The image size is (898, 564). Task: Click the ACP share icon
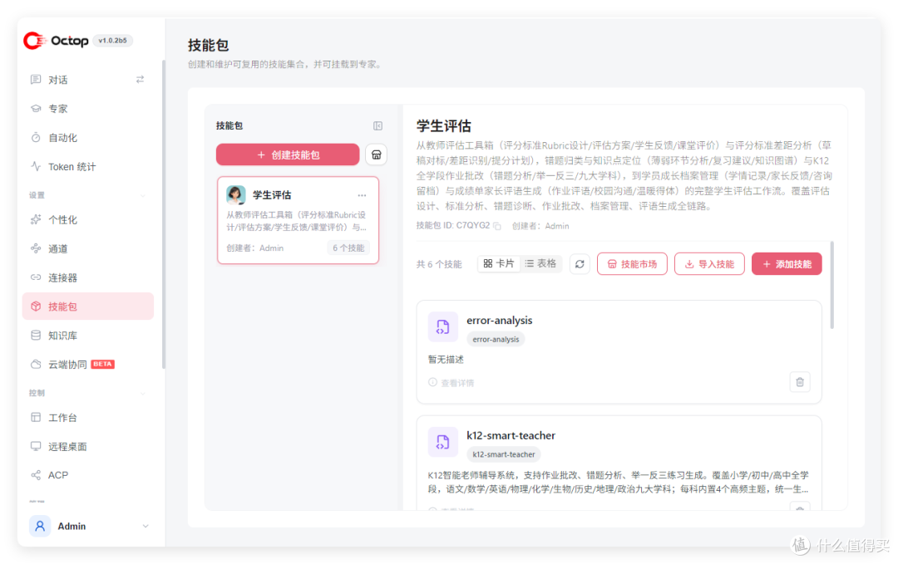(36, 475)
